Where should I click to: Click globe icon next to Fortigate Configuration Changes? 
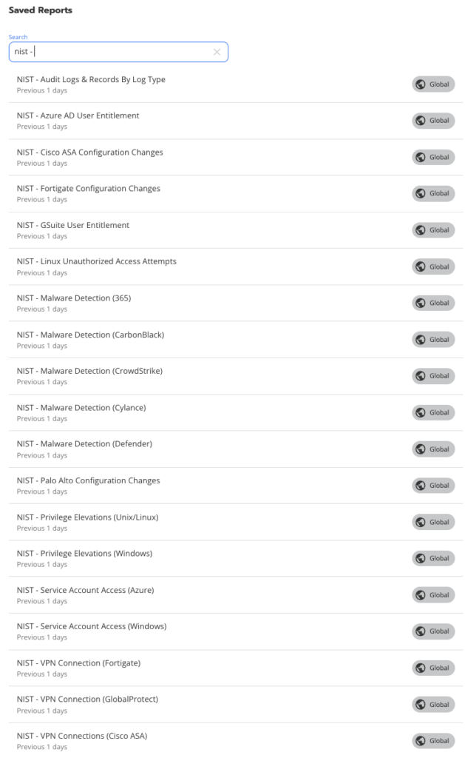coord(421,193)
